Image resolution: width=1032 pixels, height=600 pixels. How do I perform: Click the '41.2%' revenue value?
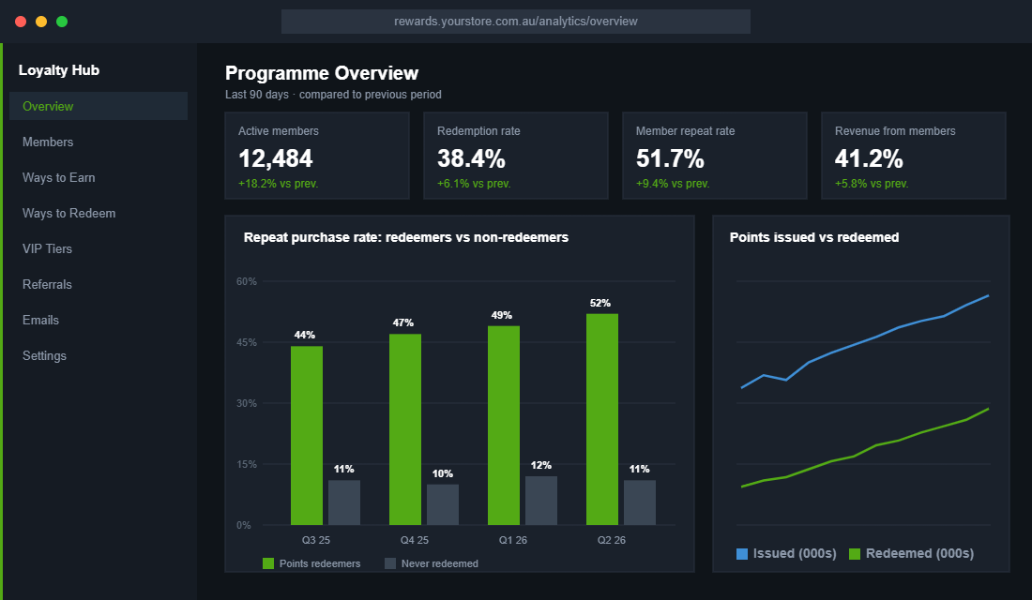click(869, 158)
